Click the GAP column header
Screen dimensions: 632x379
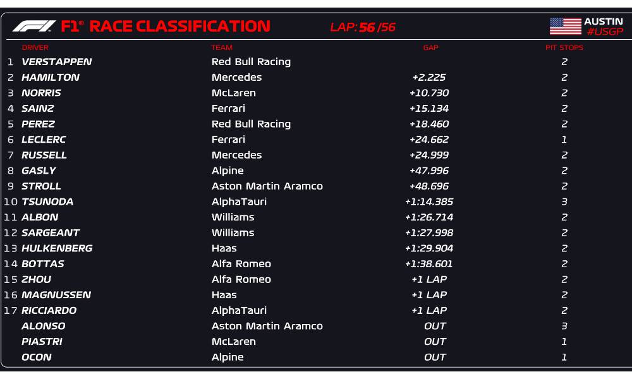click(430, 47)
